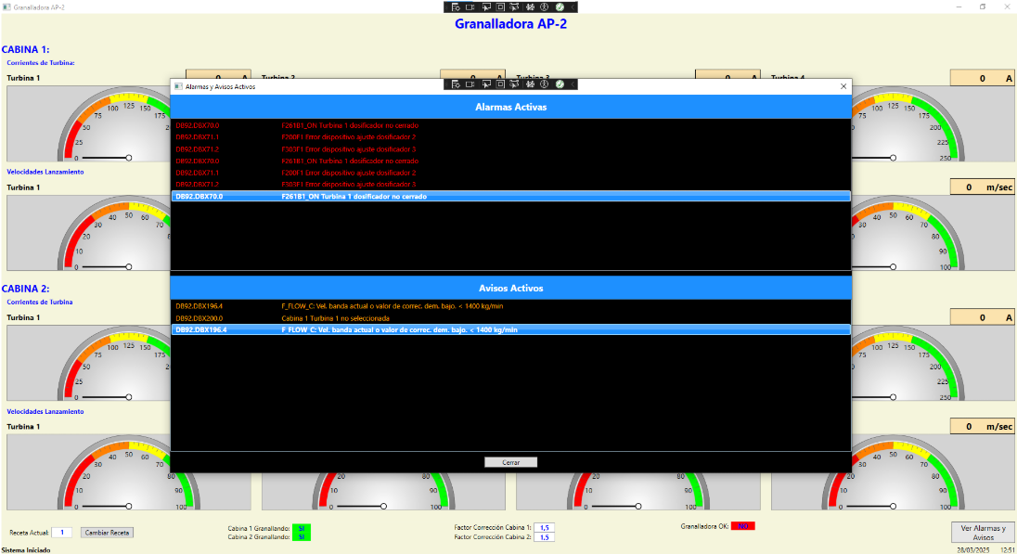This screenshot has height=554, width=1017.
Task: Click the Cambiar Receta button
Action: pyautogui.click(x=107, y=533)
